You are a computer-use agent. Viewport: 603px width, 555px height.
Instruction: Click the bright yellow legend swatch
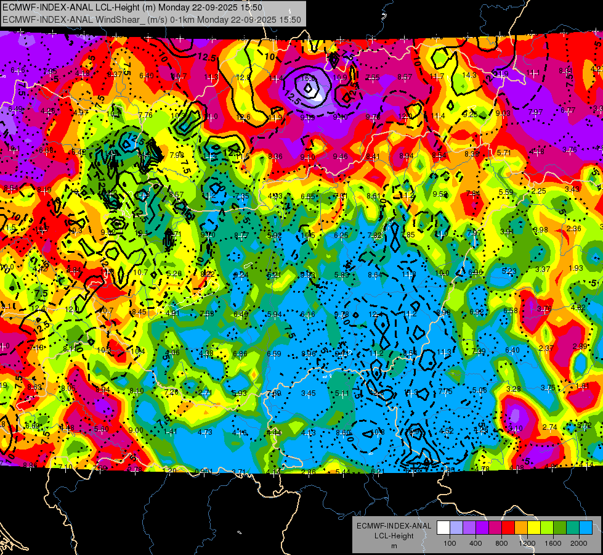coord(534,528)
